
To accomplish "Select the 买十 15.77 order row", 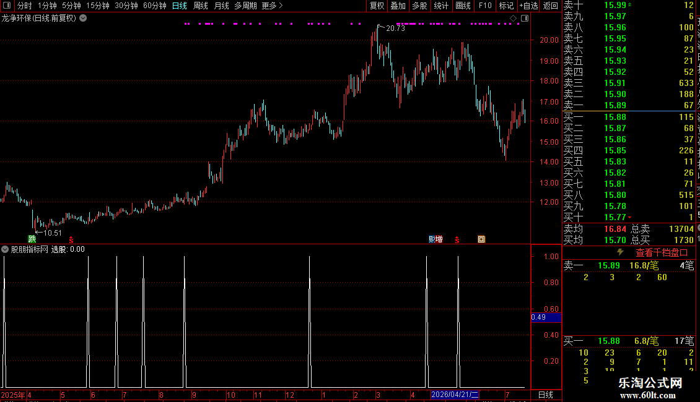I will click(x=629, y=217).
